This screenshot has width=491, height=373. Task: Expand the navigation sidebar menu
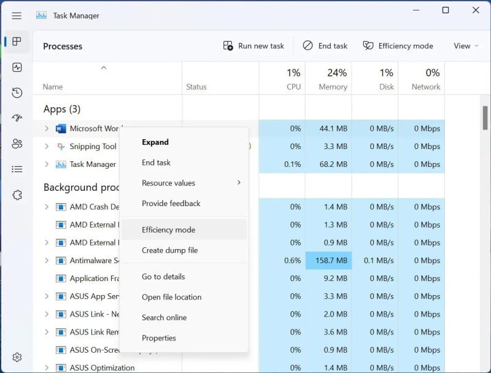coord(17,16)
